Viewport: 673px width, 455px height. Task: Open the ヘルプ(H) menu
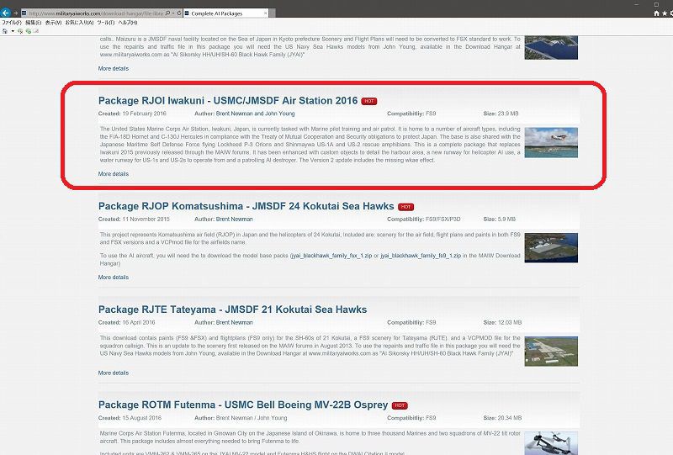pos(128,23)
